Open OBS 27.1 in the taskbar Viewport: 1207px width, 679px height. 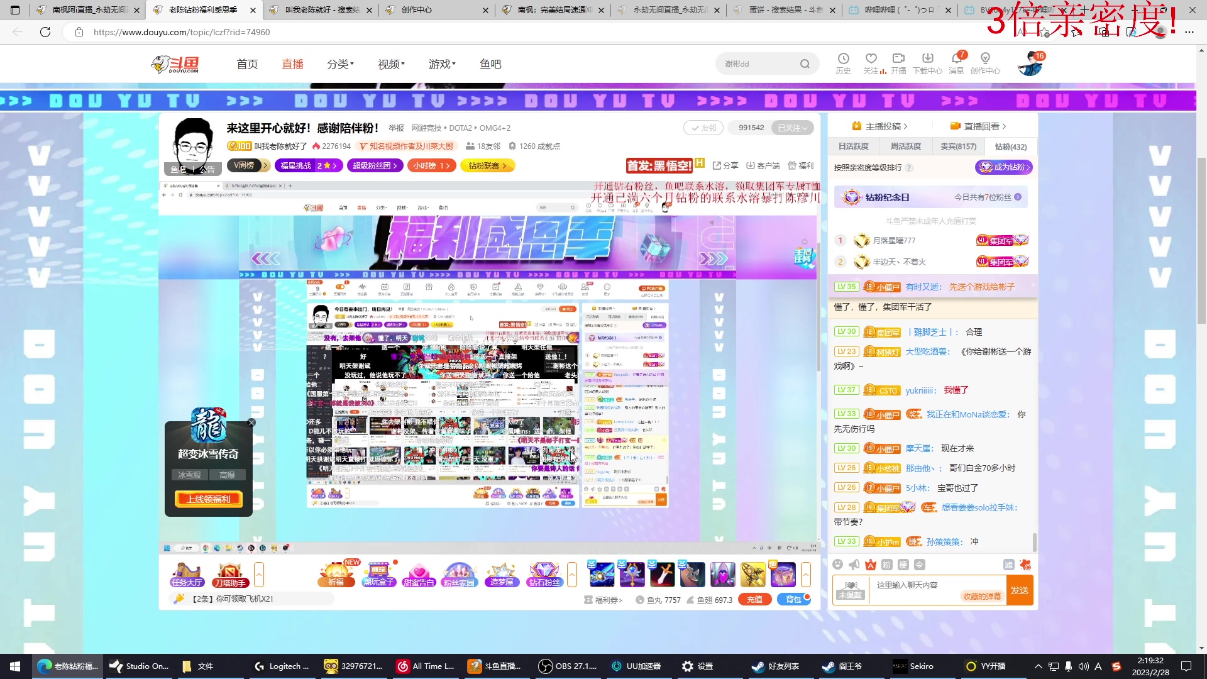[568, 666]
